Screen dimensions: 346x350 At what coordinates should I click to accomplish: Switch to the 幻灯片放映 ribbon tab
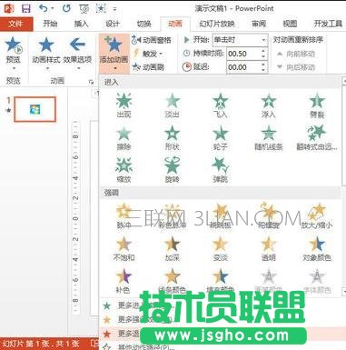click(216, 24)
